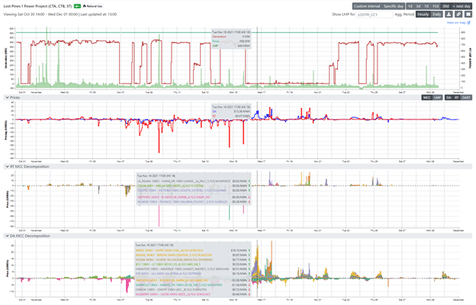Collapse the Prices section

[x=7, y=97]
